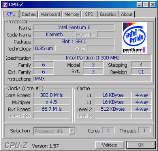Click the Ext. Model value field
Viewport: 158px width, 151px height.
click(93, 72)
